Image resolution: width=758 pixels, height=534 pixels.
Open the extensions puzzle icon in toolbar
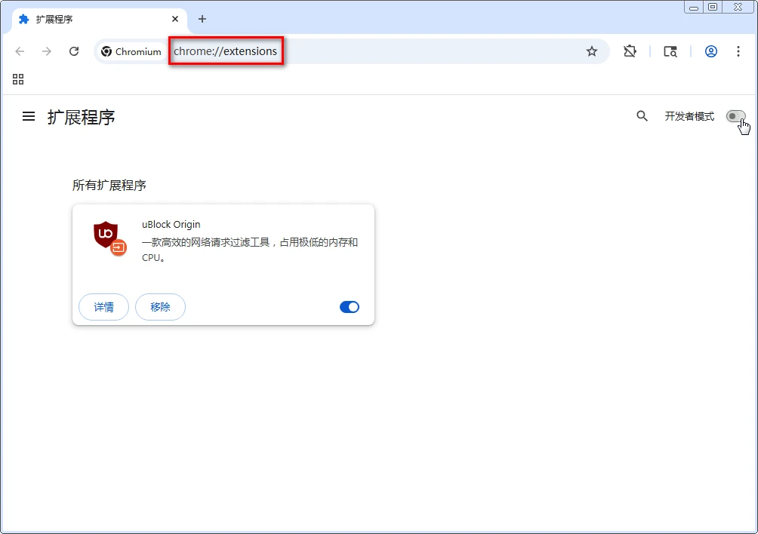click(630, 51)
